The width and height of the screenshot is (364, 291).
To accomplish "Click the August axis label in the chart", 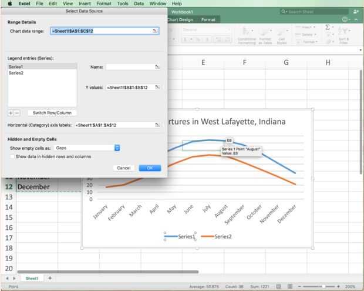I will tap(221, 211).
